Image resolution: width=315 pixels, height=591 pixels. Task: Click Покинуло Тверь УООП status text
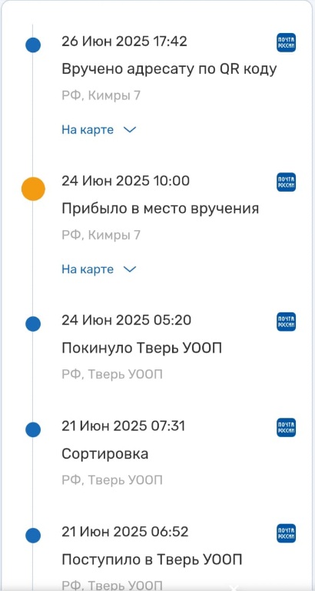(x=142, y=349)
